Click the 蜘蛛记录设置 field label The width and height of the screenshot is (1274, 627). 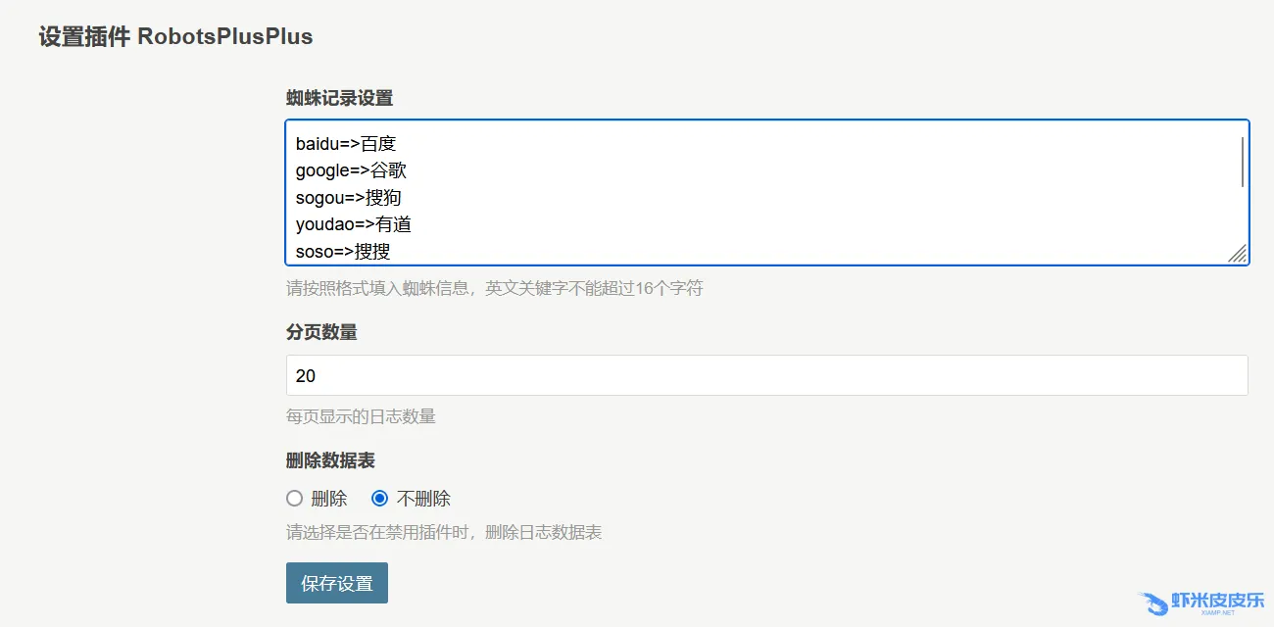point(339,98)
